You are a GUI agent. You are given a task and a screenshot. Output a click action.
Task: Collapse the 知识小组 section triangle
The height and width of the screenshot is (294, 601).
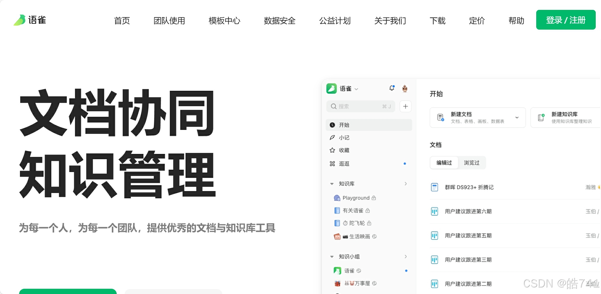tap(332, 257)
